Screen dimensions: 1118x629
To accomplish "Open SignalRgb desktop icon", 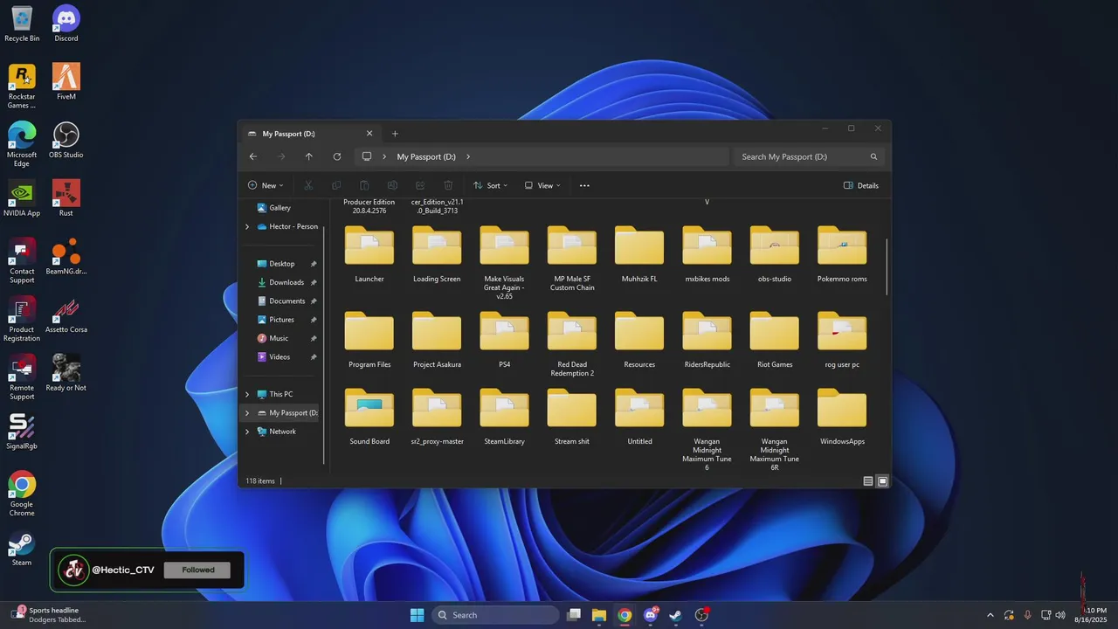I will [22, 432].
